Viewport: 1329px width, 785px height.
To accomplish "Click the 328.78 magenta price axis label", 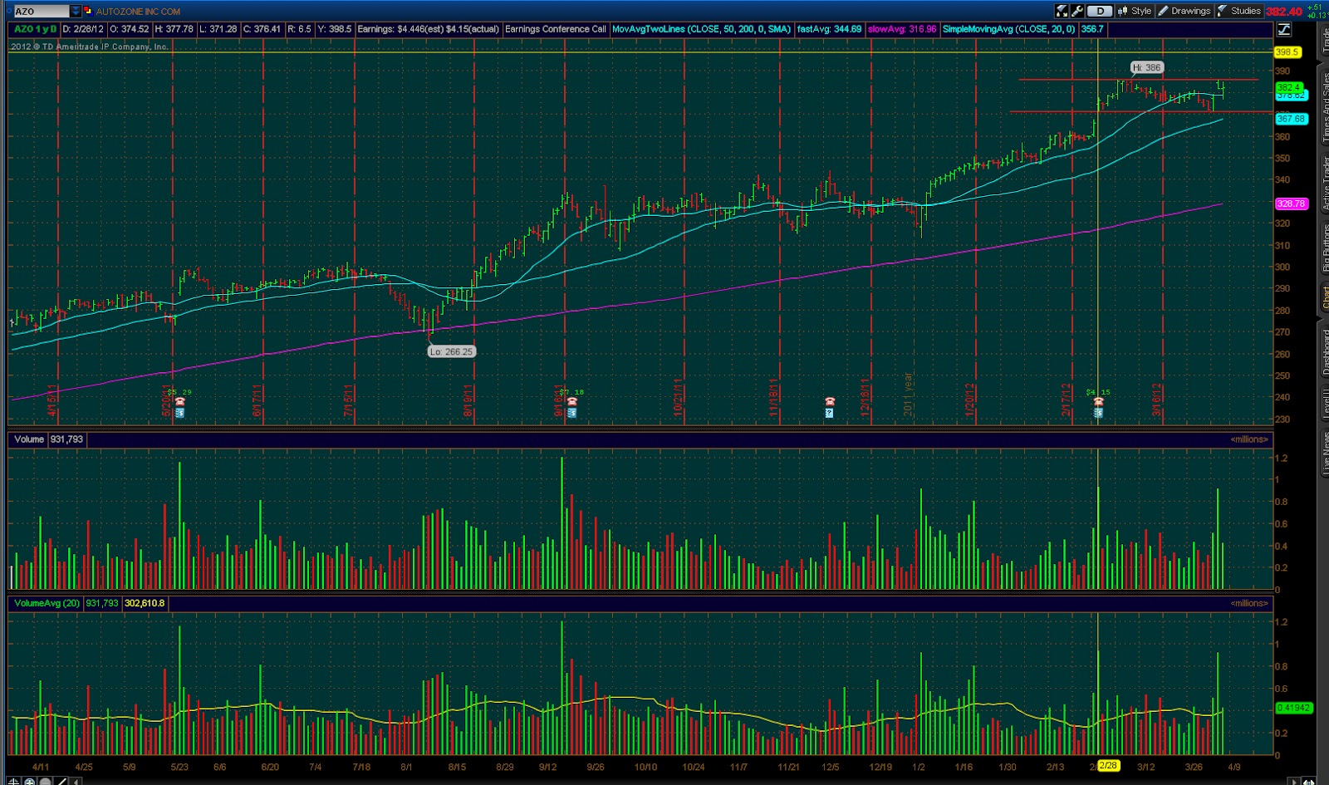I will point(1292,204).
